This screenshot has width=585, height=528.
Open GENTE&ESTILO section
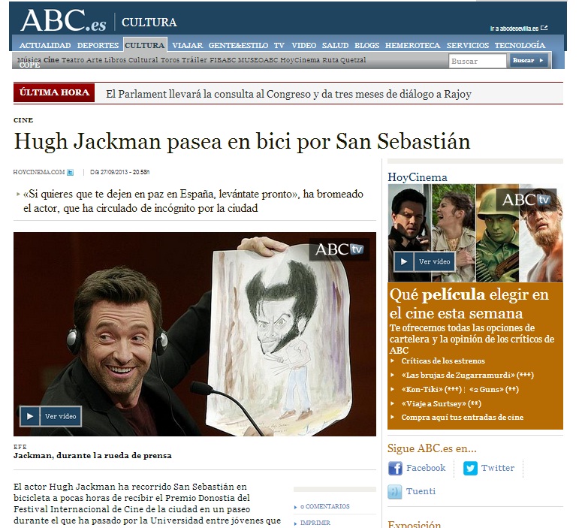point(238,46)
